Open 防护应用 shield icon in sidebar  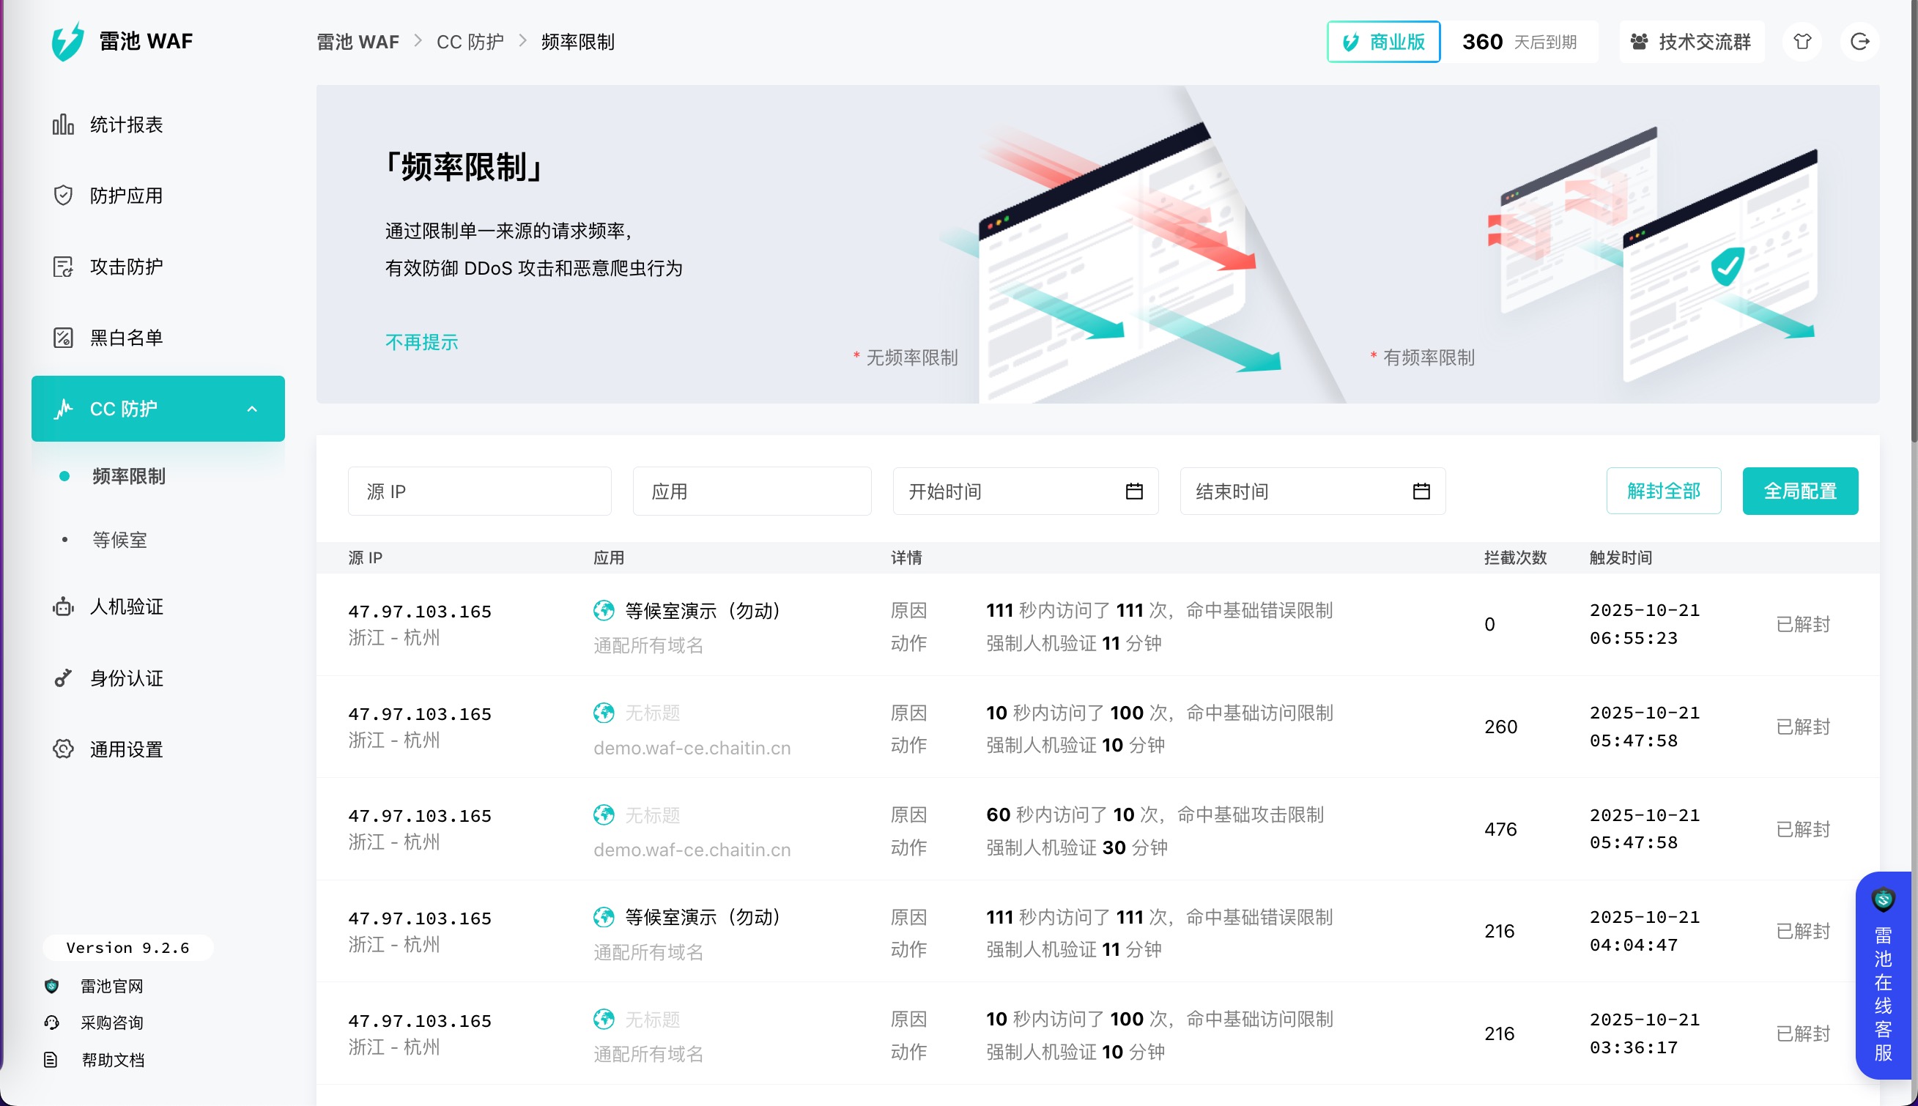pos(63,196)
